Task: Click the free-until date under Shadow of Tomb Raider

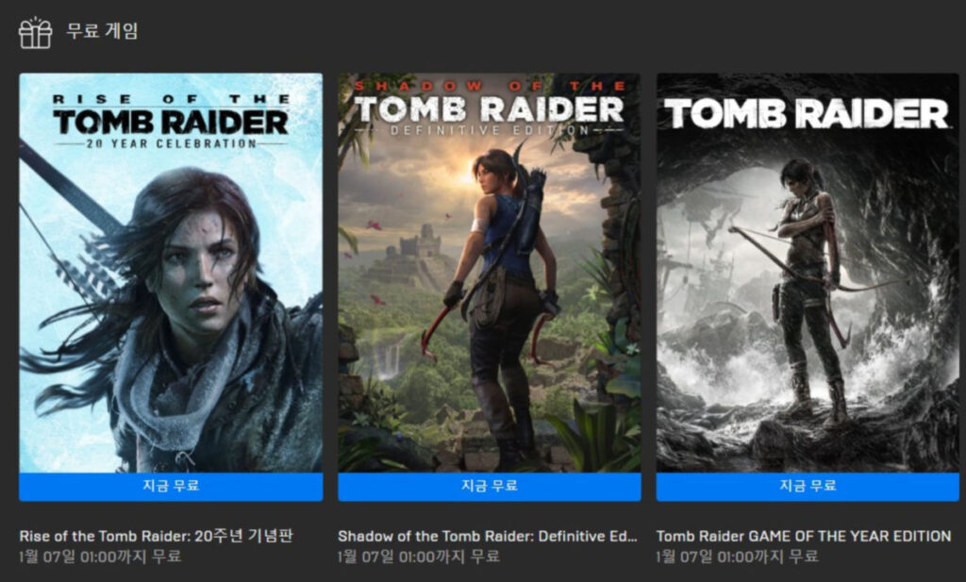Action: point(419,557)
